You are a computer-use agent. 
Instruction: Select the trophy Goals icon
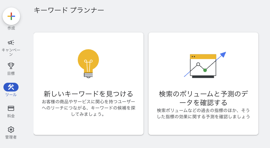(x=11, y=66)
